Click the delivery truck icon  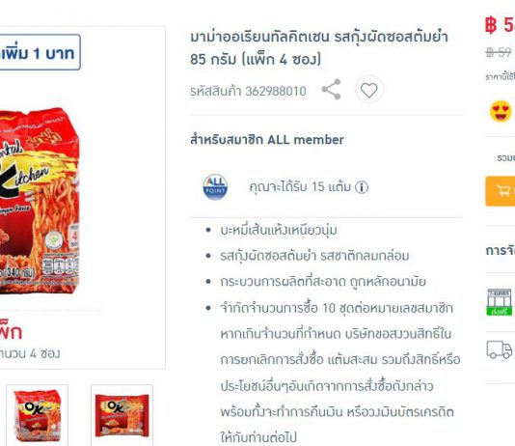500,349
